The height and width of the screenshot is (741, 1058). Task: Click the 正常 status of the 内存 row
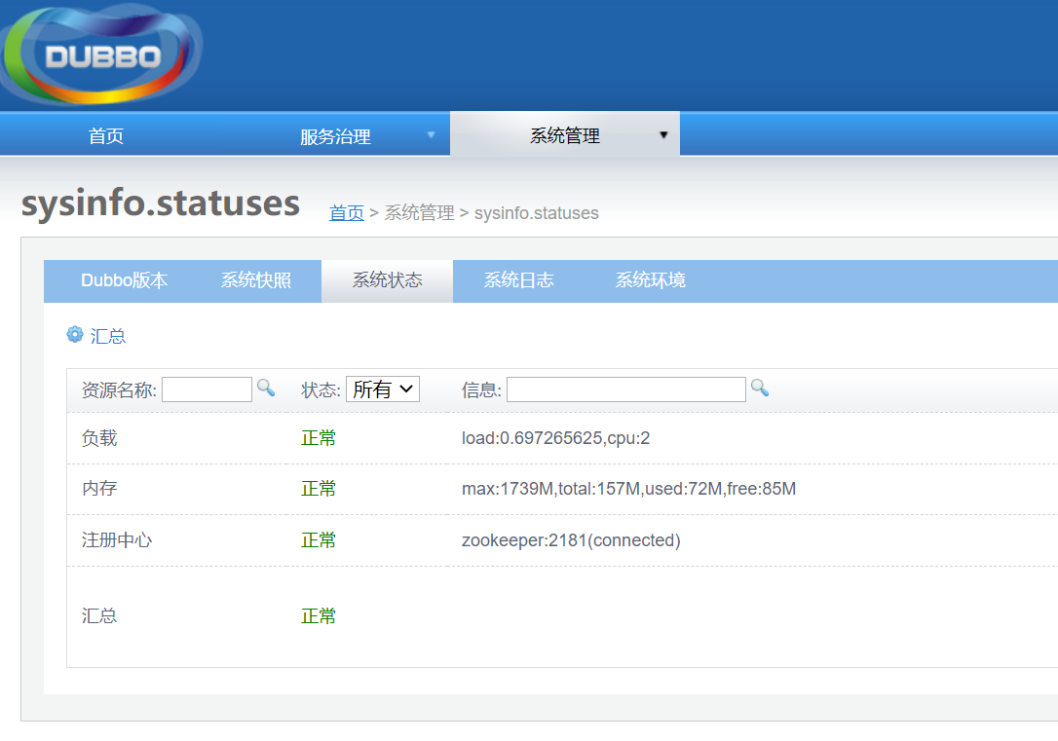click(319, 488)
